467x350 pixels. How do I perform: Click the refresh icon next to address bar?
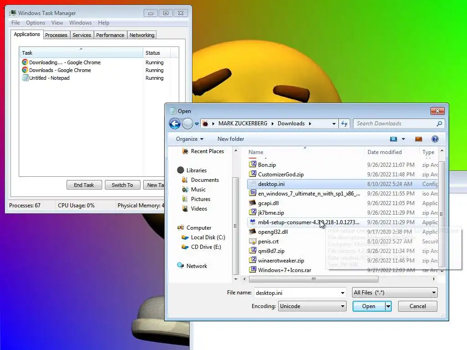click(344, 124)
